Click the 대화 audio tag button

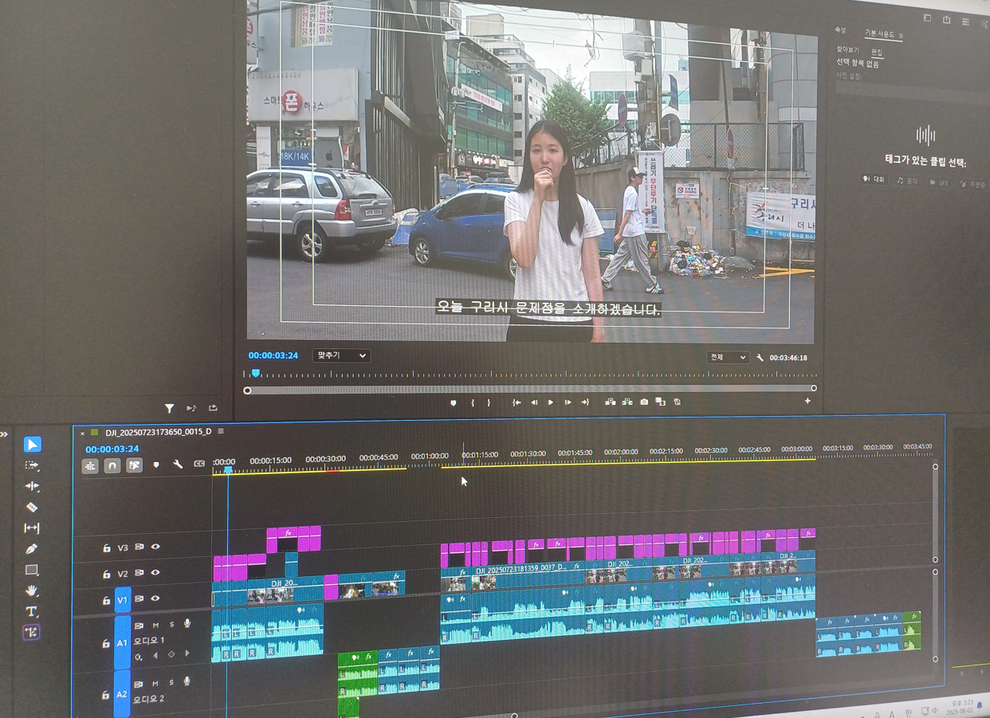click(x=874, y=180)
